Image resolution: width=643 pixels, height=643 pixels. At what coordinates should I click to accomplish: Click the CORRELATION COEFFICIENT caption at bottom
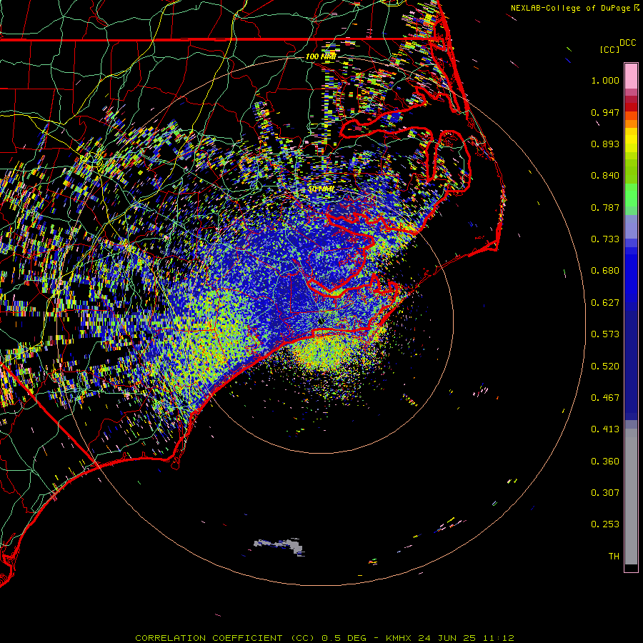pos(324,638)
